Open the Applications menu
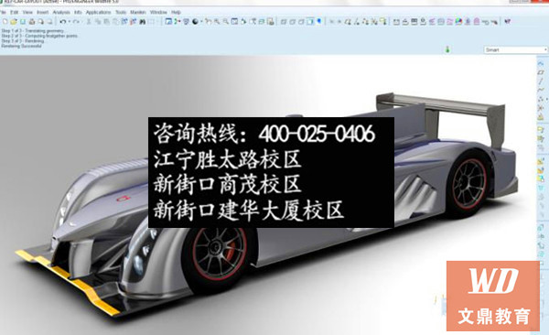This screenshot has width=549, height=335. tap(99, 12)
